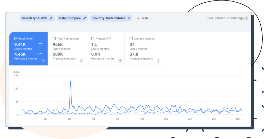Click the dashed line legend for previous 6 months
This screenshot has height=139, width=264.
point(40,54)
